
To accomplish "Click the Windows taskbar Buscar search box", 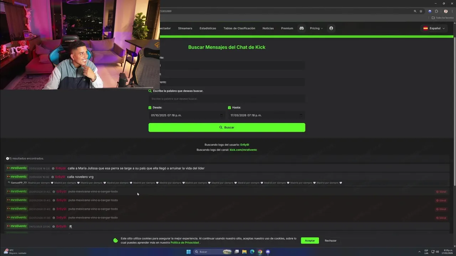I will 213,252.
